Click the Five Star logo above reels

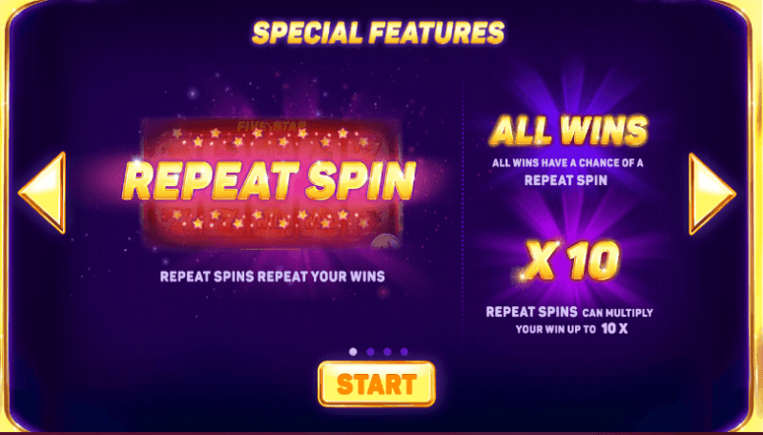[x=271, y=126]
